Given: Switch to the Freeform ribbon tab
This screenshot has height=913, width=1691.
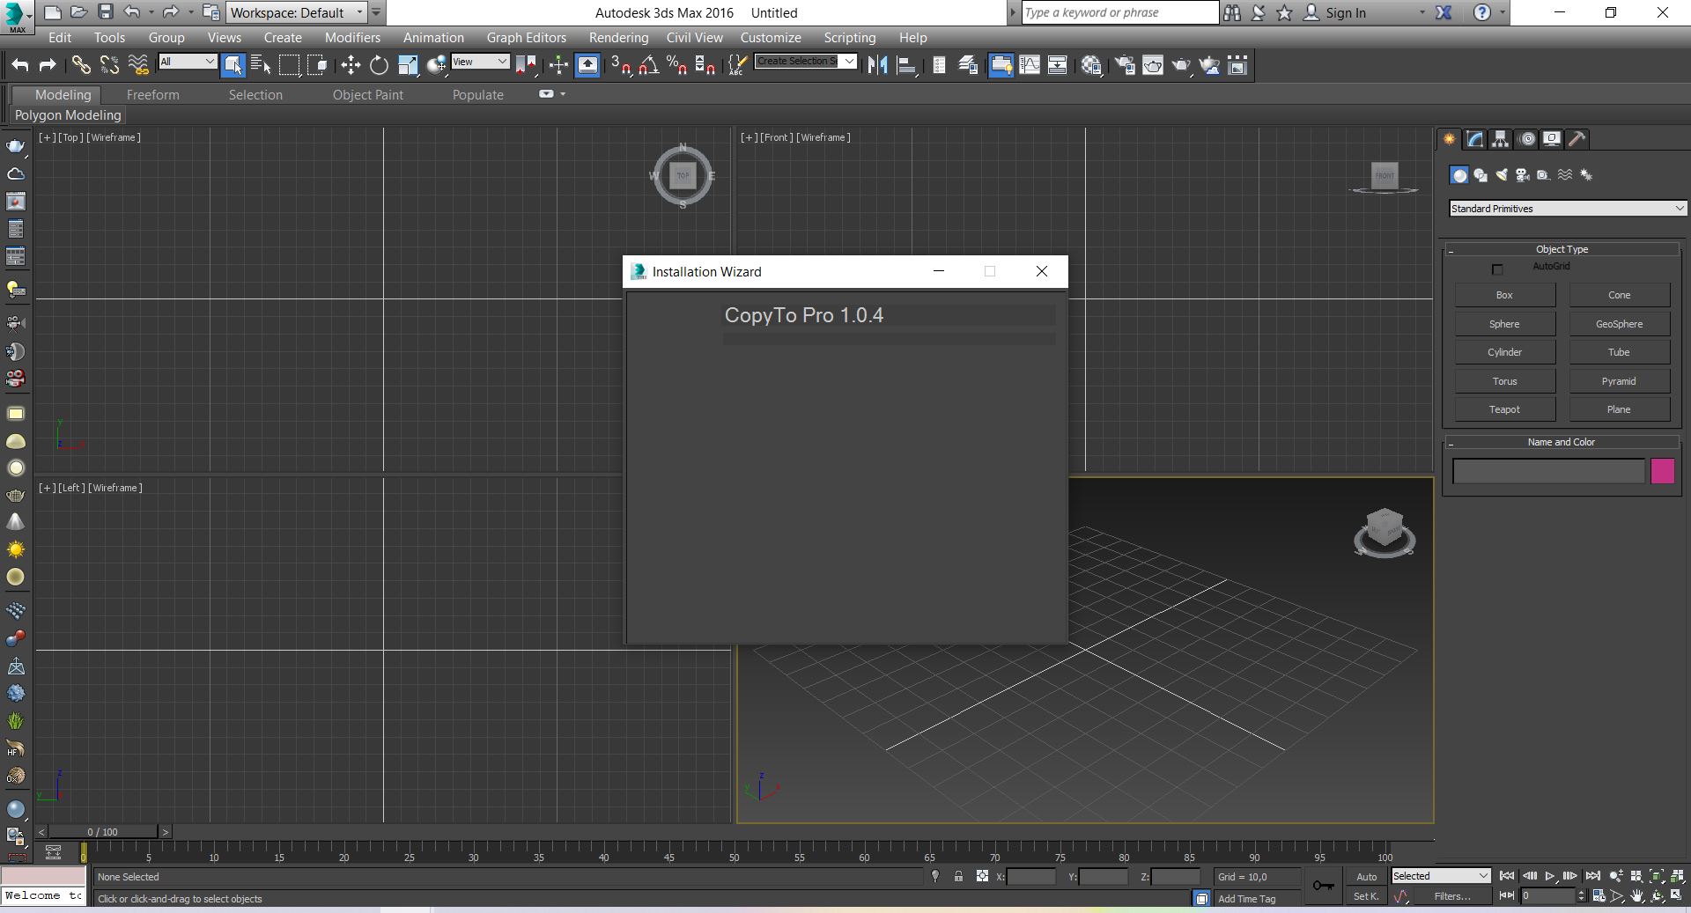Looking at the screenshot, I should click(x=152, y=95).
